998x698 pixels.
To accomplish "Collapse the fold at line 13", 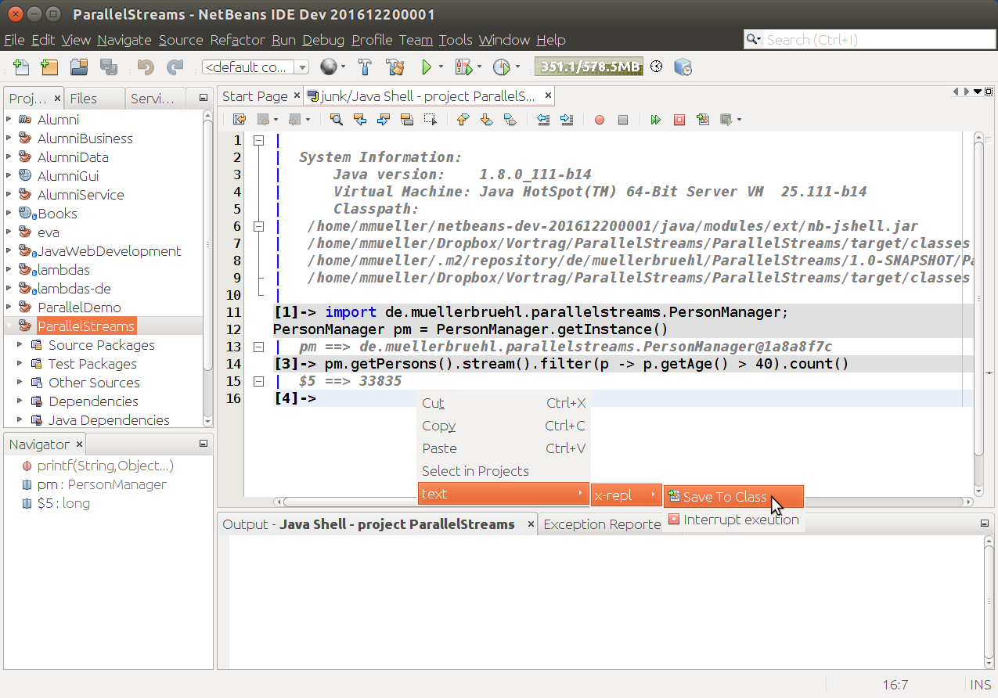I will (258, 347).
